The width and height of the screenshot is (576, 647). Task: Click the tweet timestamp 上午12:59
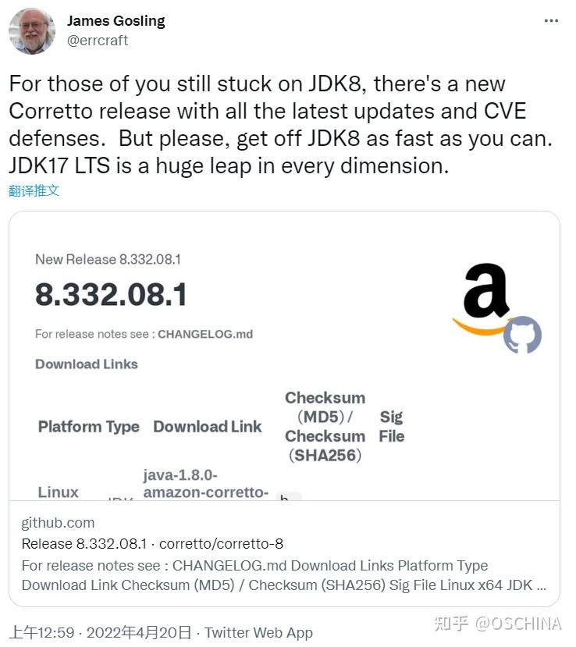(41, 633)
